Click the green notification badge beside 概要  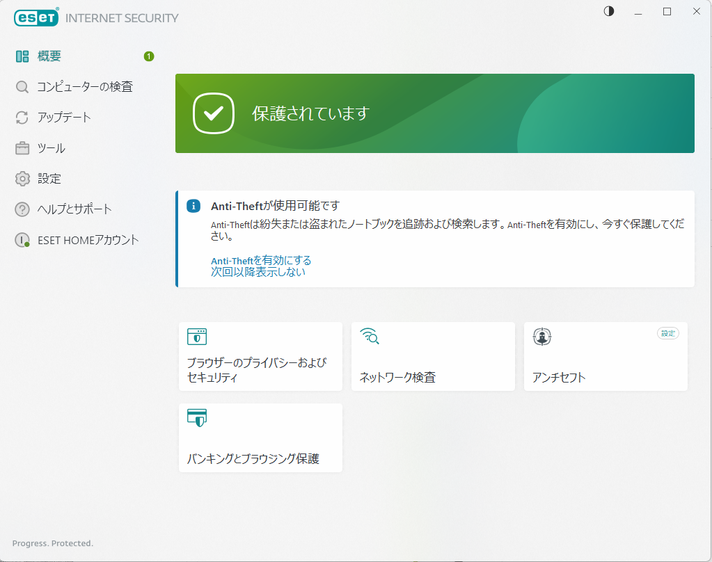pos(149,56)
